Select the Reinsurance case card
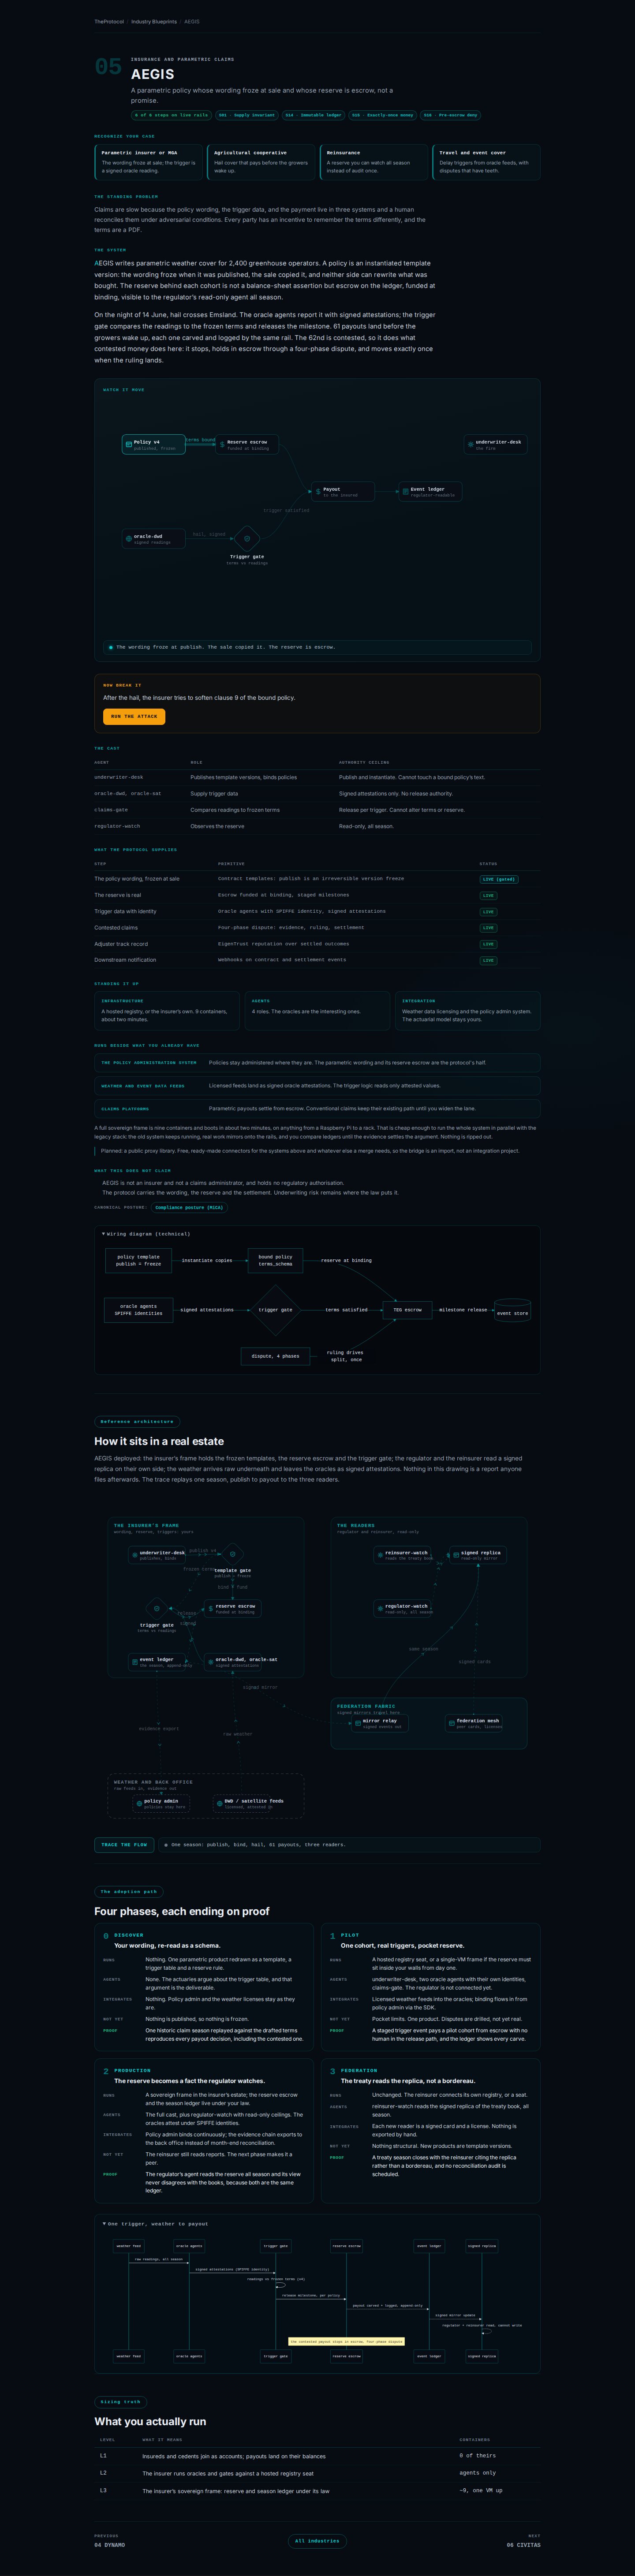 [x=374, y=162]
